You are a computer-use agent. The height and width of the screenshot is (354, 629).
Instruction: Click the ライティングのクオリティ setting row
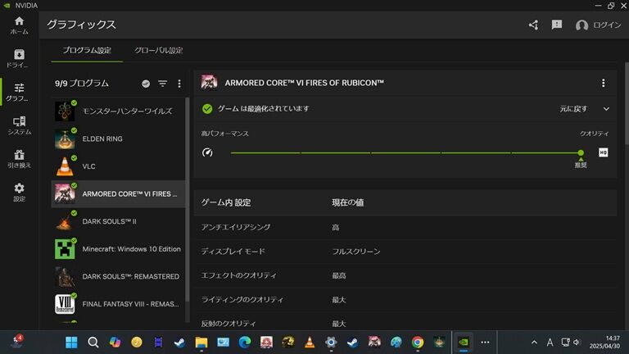[405, 300]
